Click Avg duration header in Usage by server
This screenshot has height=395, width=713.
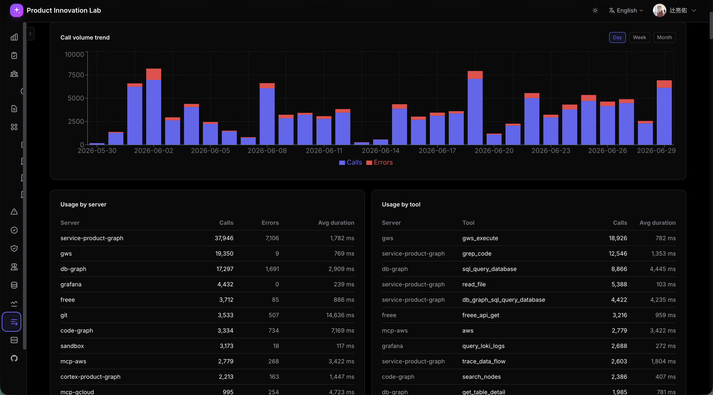click(x=336, y=223)
